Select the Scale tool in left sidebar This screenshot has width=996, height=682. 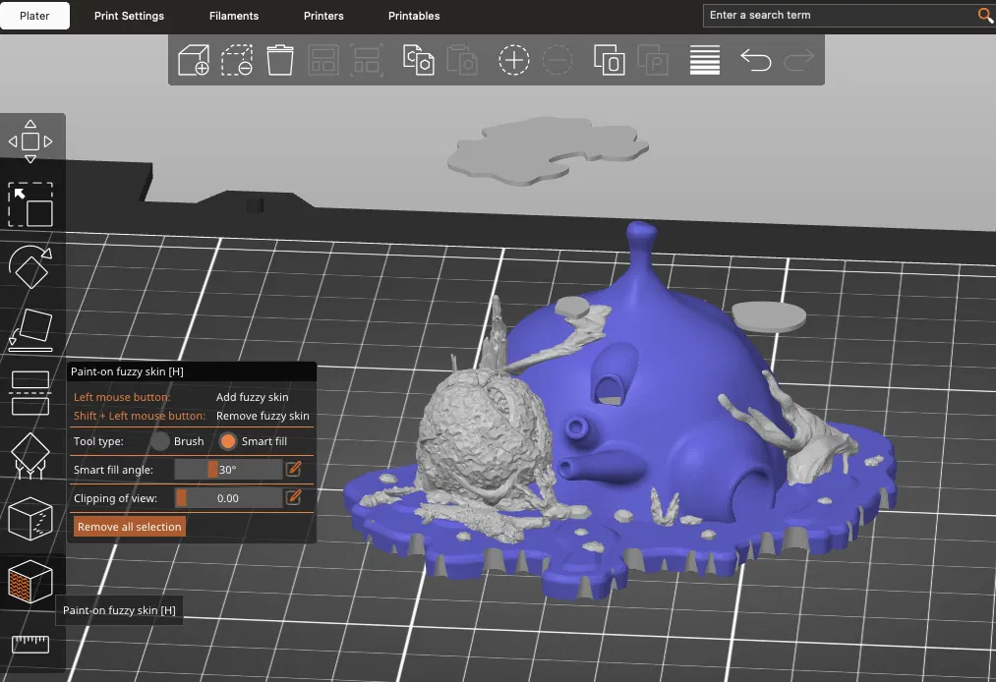click(x=30, y=204)
